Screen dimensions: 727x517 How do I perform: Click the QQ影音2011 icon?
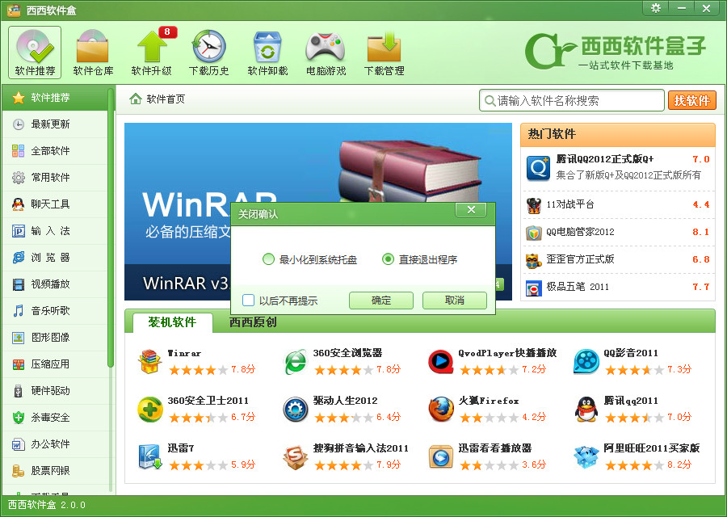(586, 362)
